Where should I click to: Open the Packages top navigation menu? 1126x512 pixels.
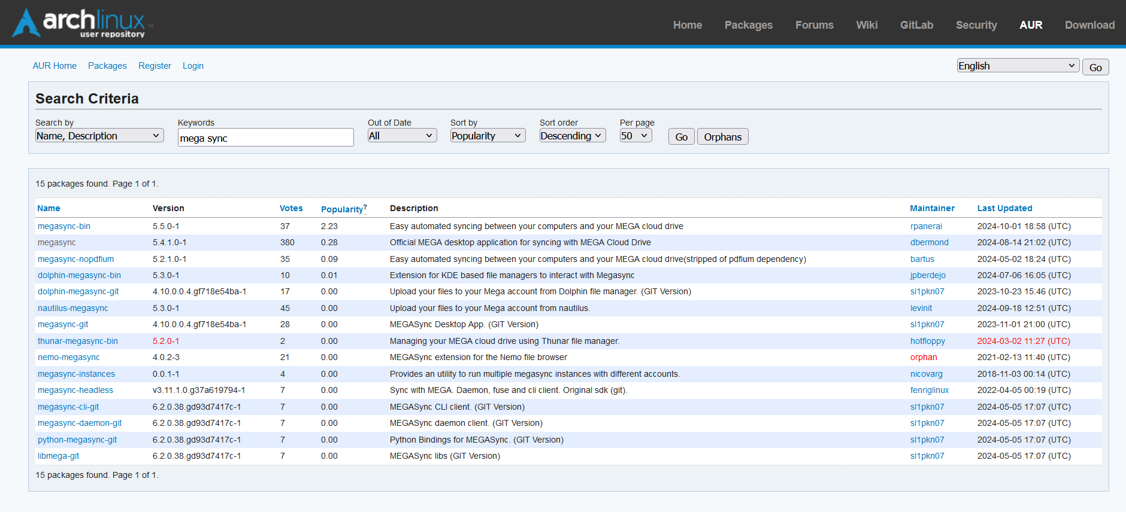[748, 25]
